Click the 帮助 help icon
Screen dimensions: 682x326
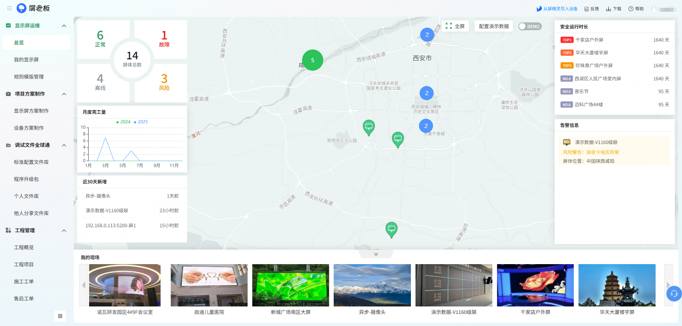coord(631,9)
